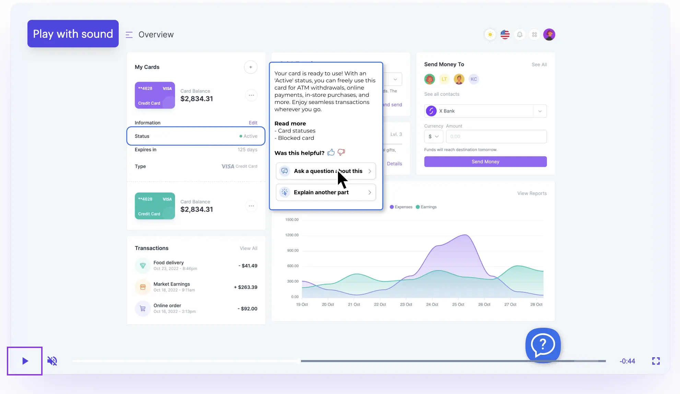Viewport: 680px width, 394px height.
Task: Toggle play on the video player
Action: tap(24, 361)
